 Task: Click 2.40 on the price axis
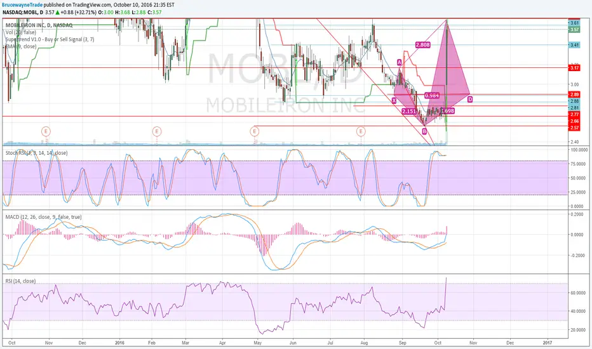click(574, 142)
